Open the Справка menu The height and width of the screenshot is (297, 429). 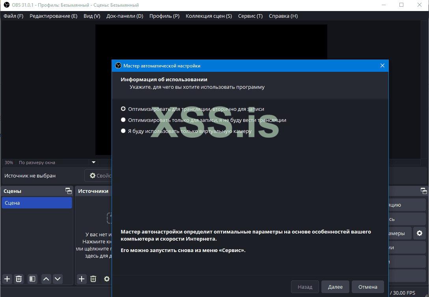283,16
